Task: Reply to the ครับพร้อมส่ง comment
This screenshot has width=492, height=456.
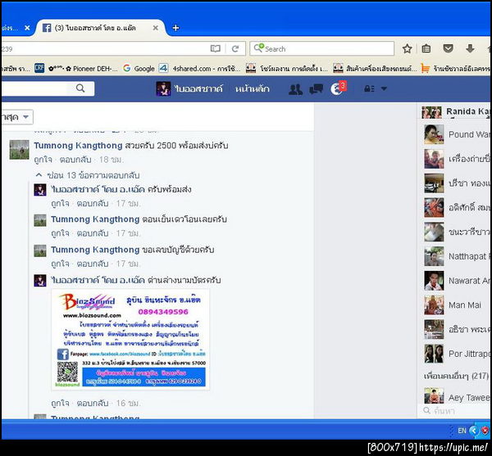Action: [x=93, y=204]
